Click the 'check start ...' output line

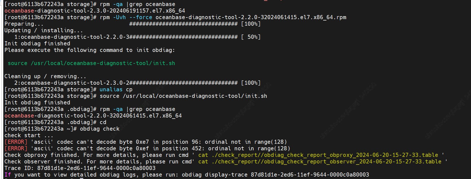click(x=29, y=135)
